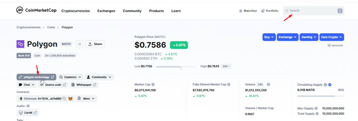Expand the Buy dropdown button

point(269,37)
